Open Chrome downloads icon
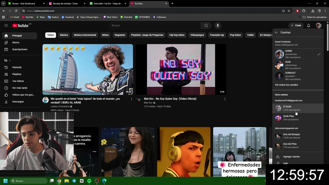 (313, 11)
